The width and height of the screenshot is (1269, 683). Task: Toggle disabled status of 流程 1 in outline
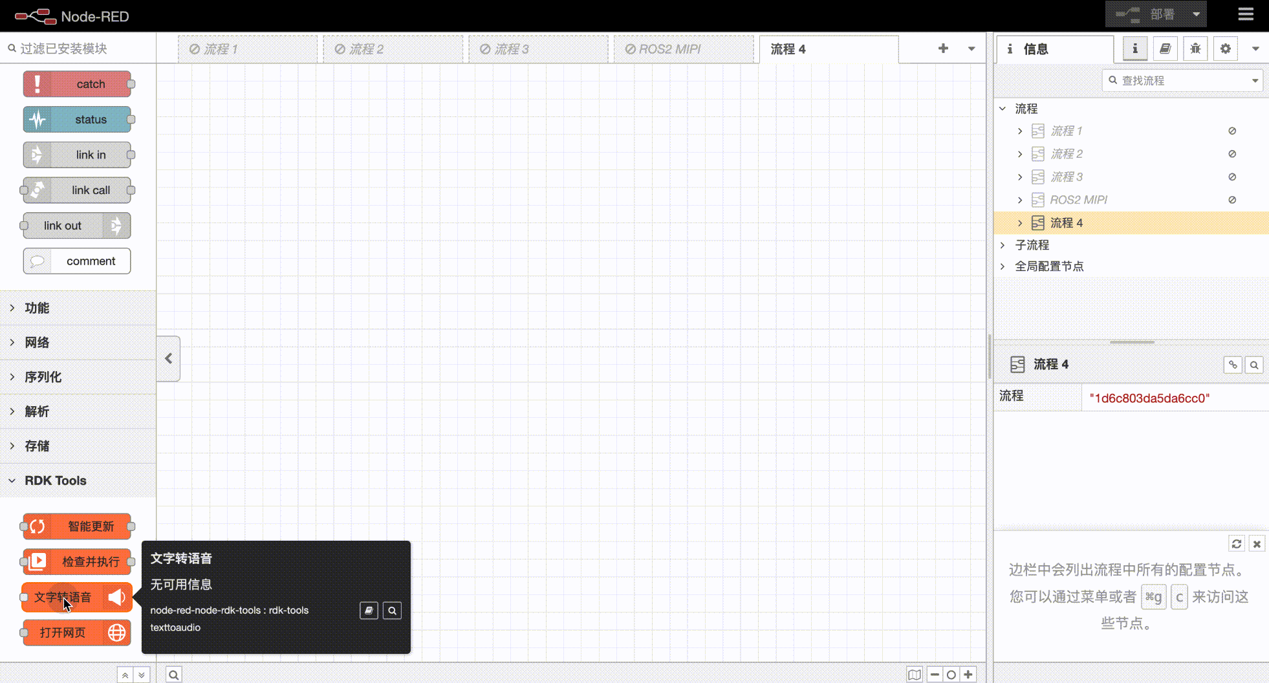(1232, 131)
